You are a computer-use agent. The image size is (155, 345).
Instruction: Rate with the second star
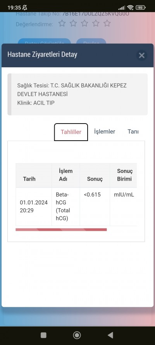pyautogui.click(x=73, y=23)
